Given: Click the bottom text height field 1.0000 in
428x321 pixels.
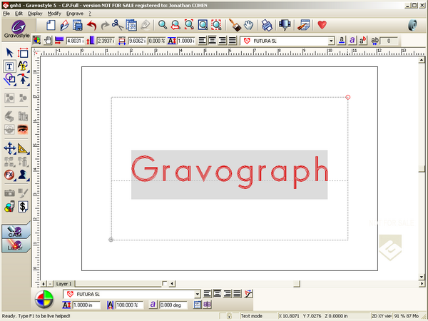Looking at the screenshot, I should [86, 305].
